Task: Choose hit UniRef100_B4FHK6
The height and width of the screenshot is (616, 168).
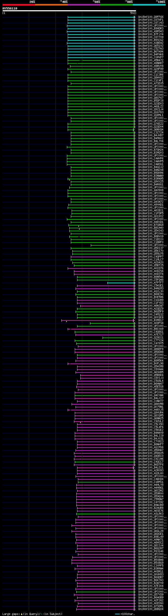Action: click(x=151, y=55)
